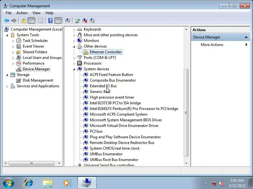The image size is (253, 189).
Task: Expand the Shared Folders node
Action: tap(13, 52)
